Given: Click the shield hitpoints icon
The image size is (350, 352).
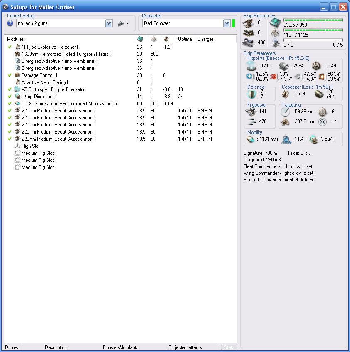Looking at the screenshot, I should pyautogui.click(x=251, y=66).
